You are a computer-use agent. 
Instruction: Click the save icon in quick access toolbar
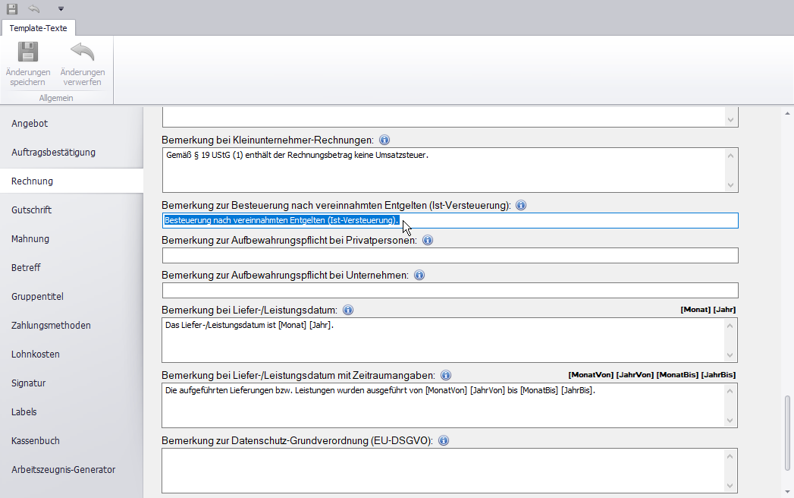[x=12, y=8]
